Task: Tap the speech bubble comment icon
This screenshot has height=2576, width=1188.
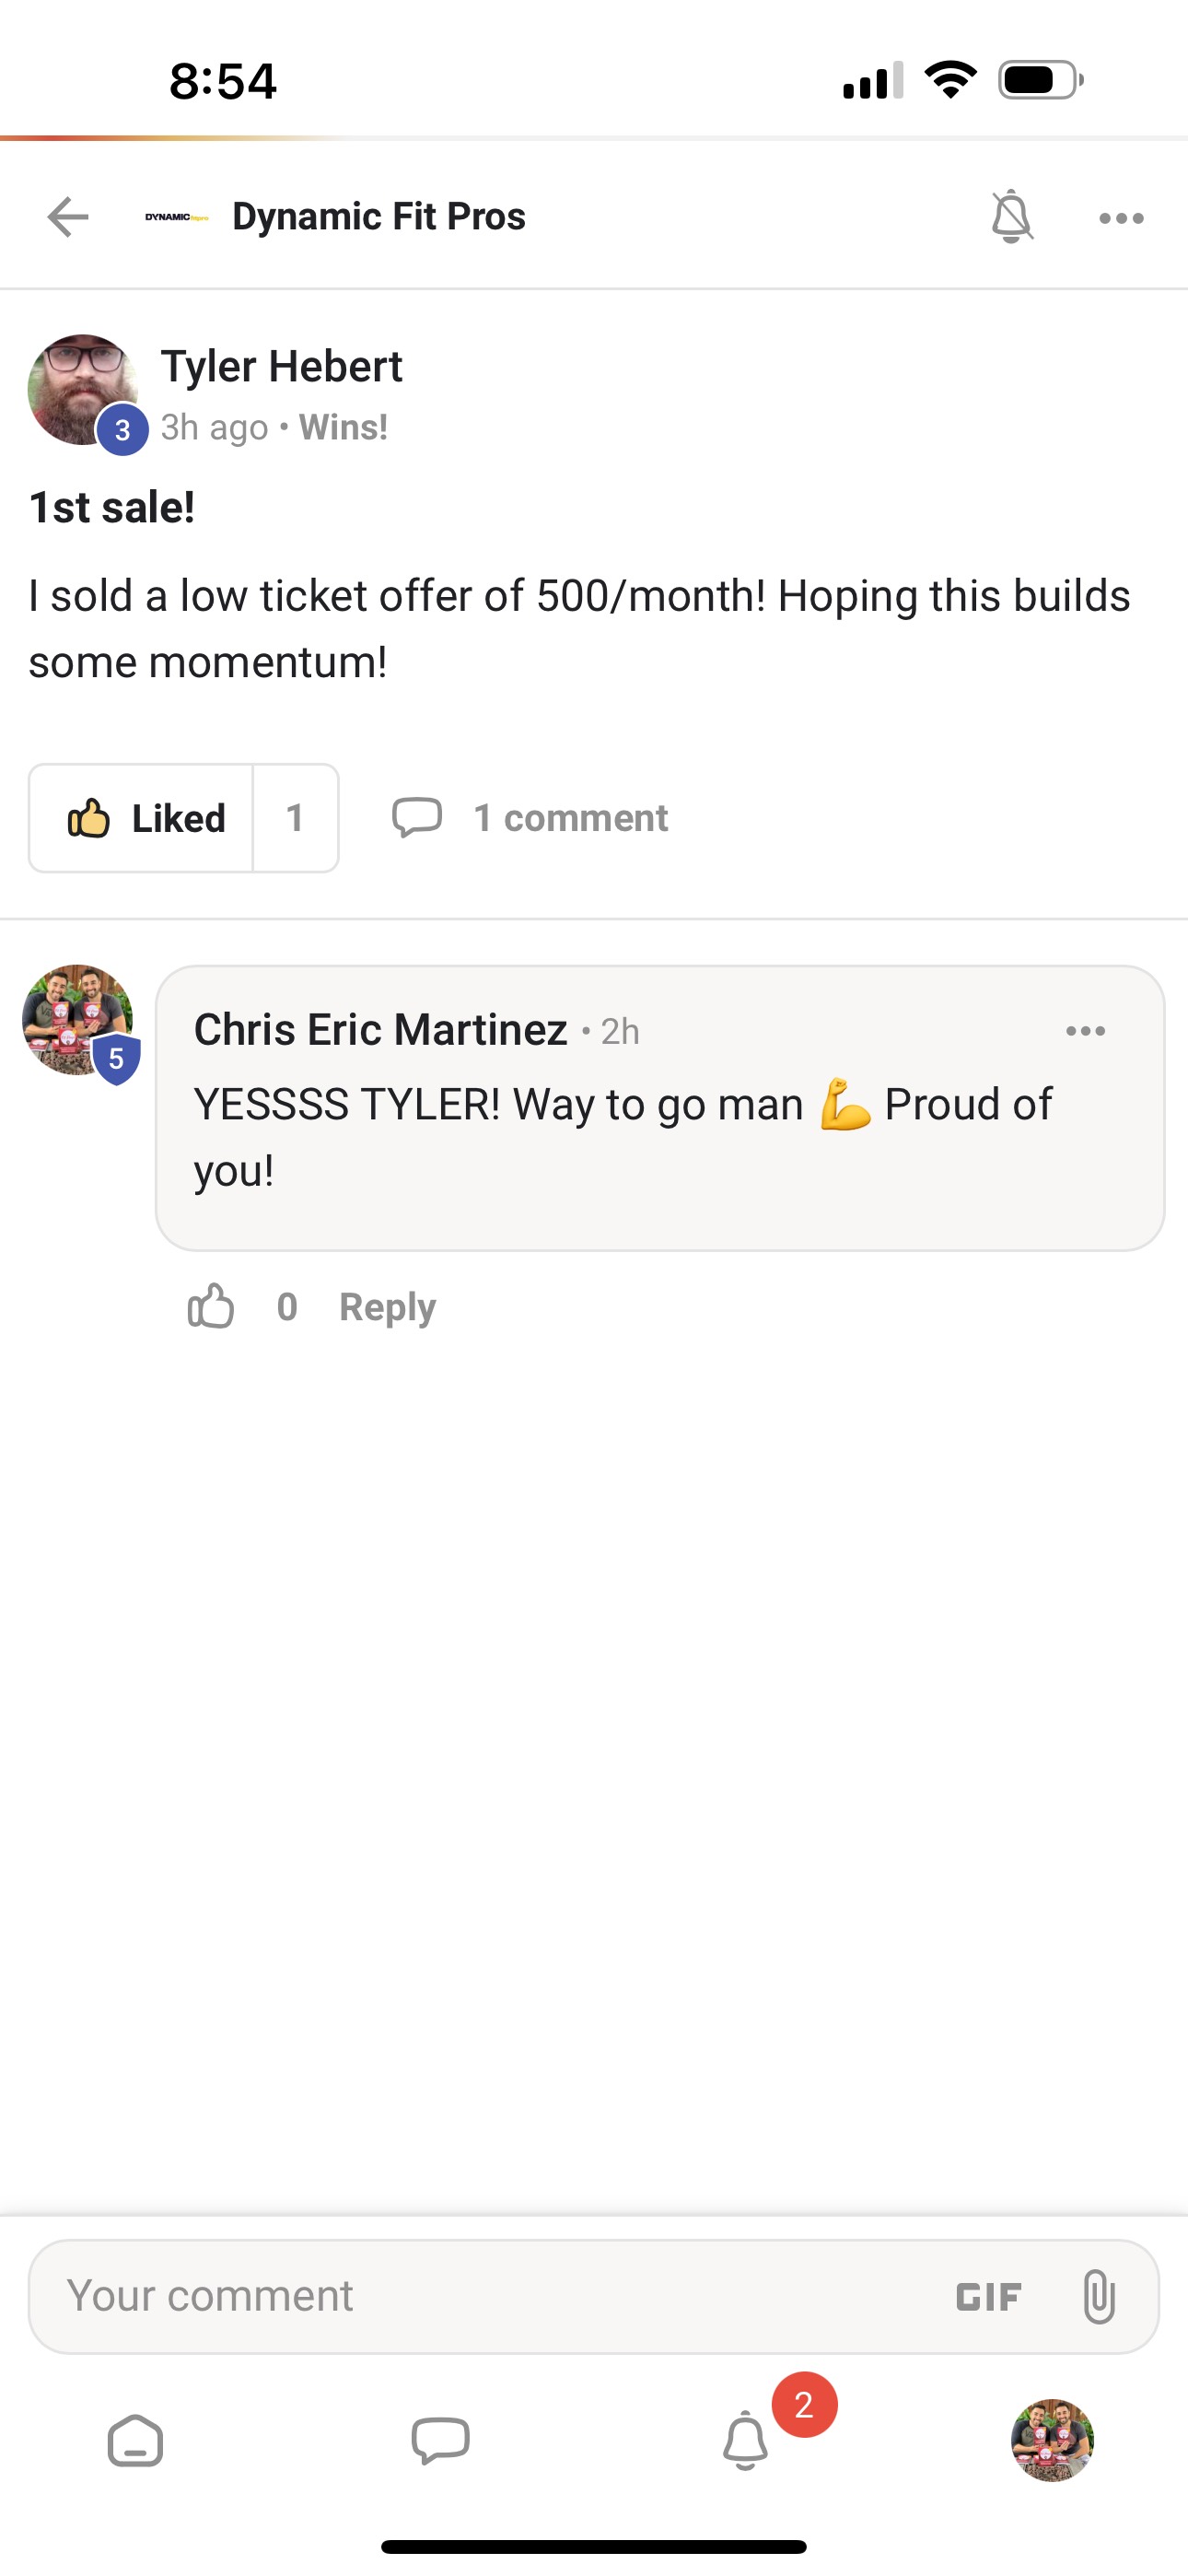Action: point(417,817)
